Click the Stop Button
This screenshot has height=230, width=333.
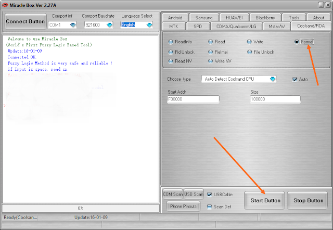point(308,200)
